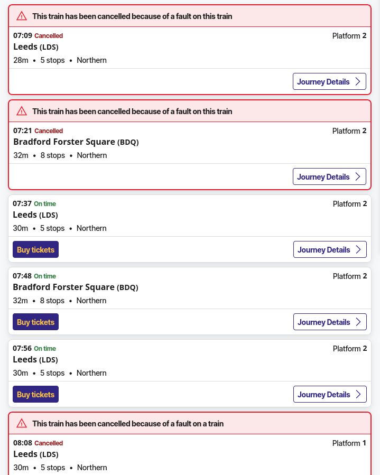Click Buy tickets for the 07:37 Leeds train
The image size is (380, 475).
tap(35, 249)
